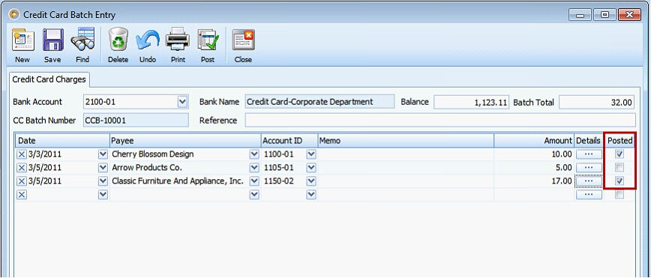The width and height of the screenshot is (651, 278).
Task: Remove the Arrow Products Co. row using X
Action: point(22,168)
